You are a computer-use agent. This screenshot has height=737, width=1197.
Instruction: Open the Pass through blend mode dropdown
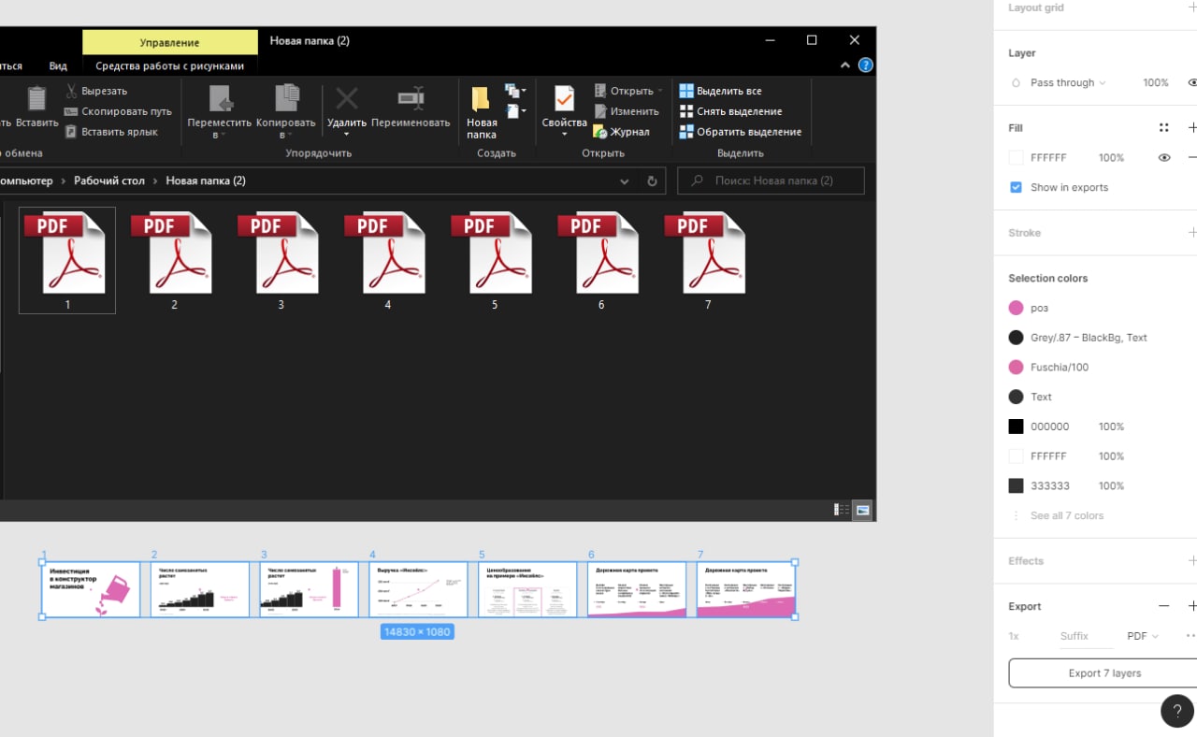1067,83
